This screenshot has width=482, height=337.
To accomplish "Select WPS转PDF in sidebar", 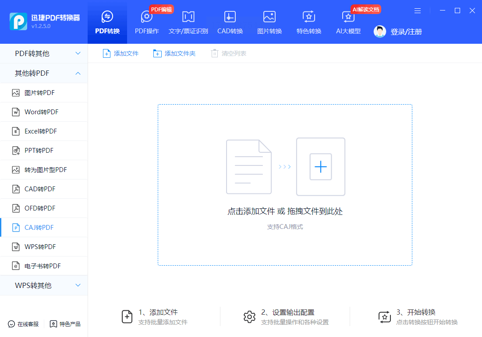I will 44,247.
